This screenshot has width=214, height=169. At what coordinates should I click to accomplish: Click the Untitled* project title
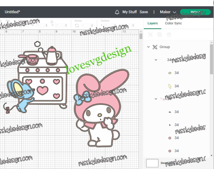click(x=12, y=12)
